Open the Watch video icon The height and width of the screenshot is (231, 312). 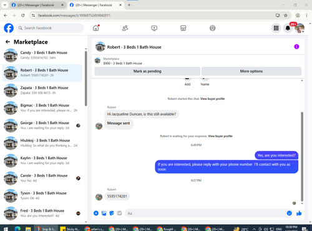154,28
